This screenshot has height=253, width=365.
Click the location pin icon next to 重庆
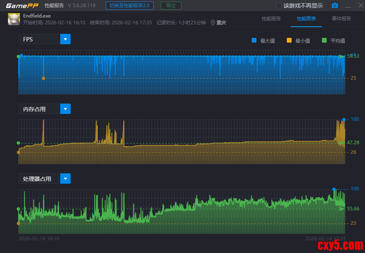coord(213,23)
